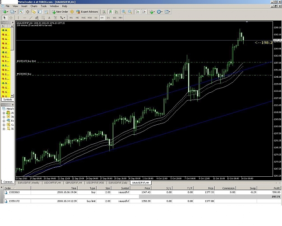Image resolution: width=282 pixels, height=226 pixels.
Task: Open the MetaEditor yellow diamond icon
Action: coord(72,12)
